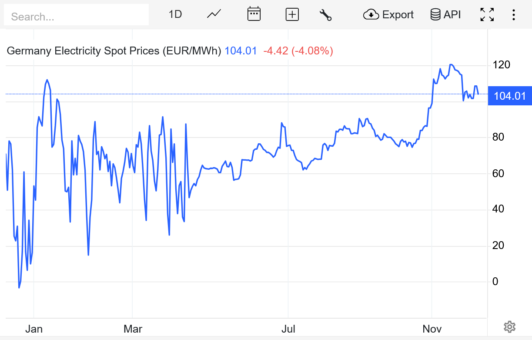Click the Nov marker on time axis
Viewport: 532px width, 340px height.
pyautogui.click(x=432, y=329)
